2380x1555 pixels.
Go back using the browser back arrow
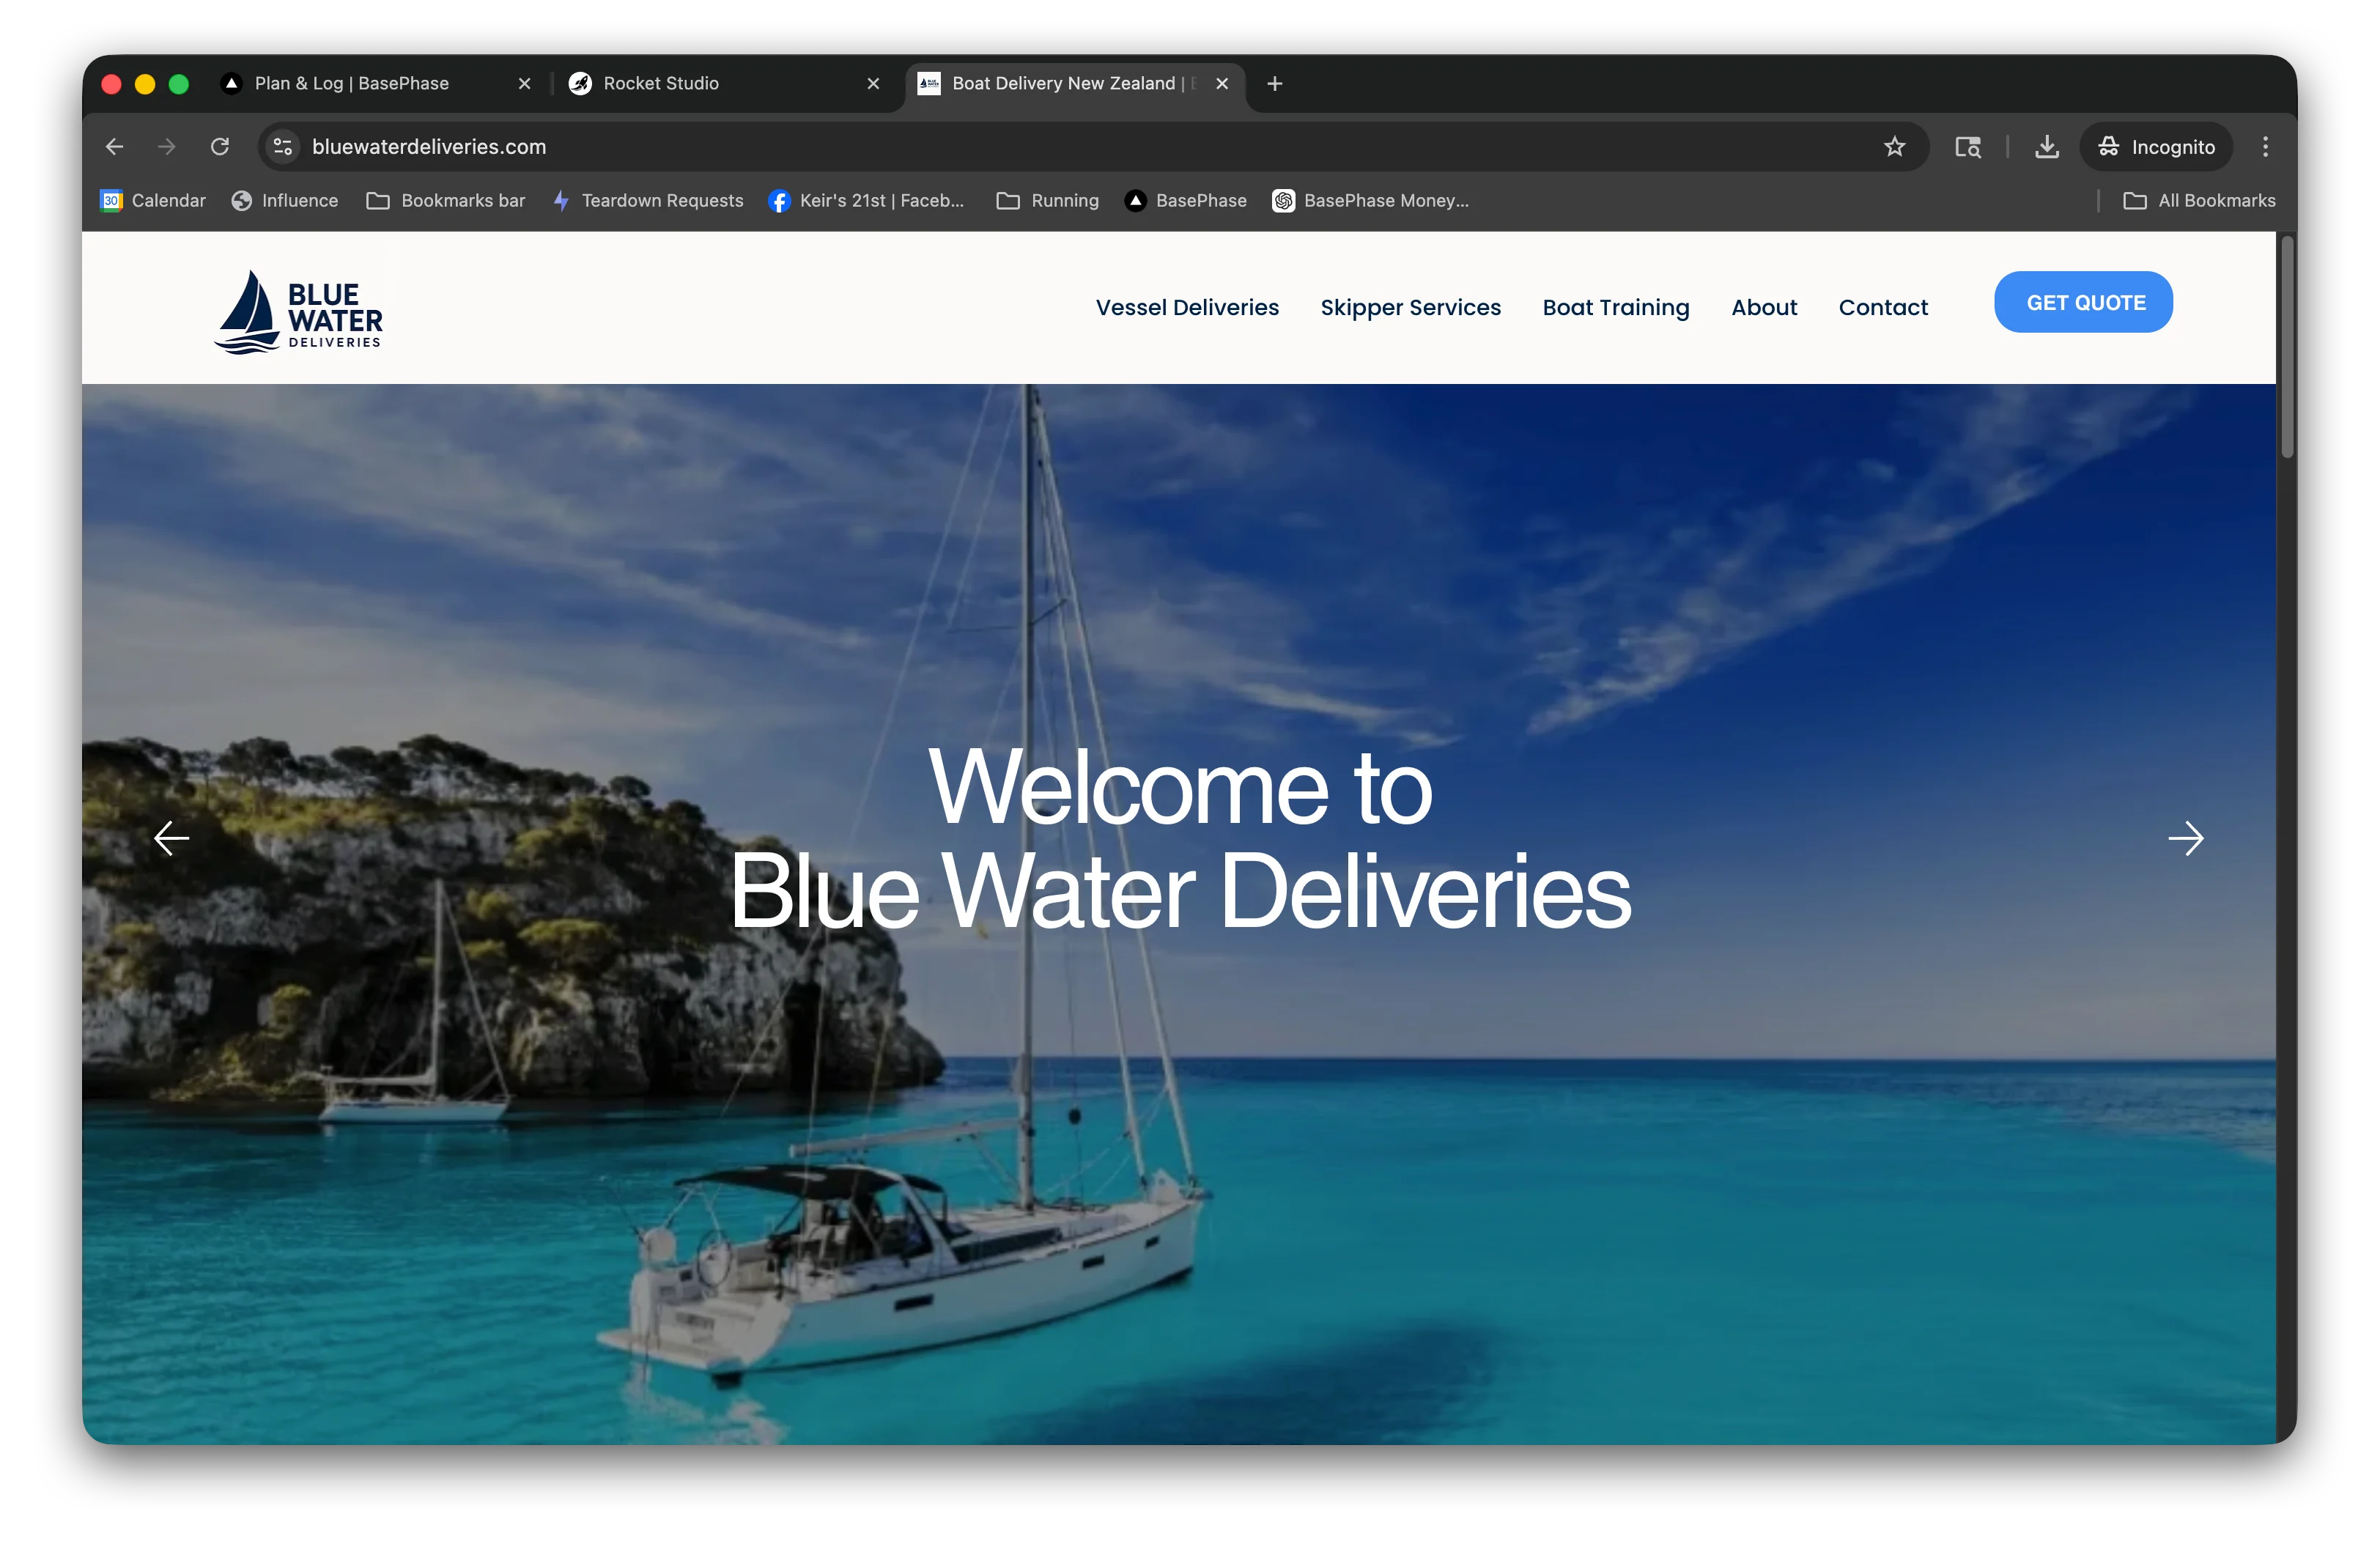point(115,147)
